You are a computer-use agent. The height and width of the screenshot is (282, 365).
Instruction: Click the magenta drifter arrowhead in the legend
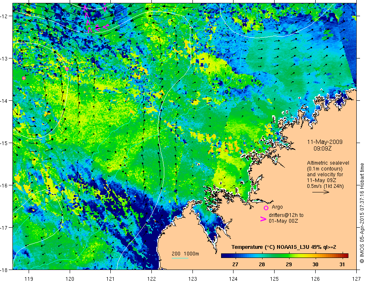263,219
